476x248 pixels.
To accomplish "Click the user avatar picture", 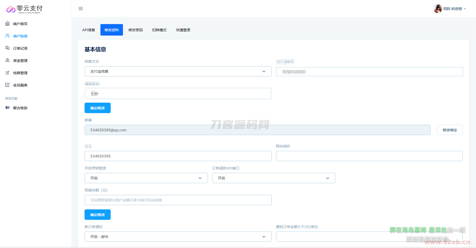I will click(438, 9).
